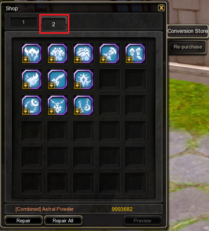209x231 pixels.
Task: Switch to shop tab 1
Action: pyautogui.click(x=24, y=22)
